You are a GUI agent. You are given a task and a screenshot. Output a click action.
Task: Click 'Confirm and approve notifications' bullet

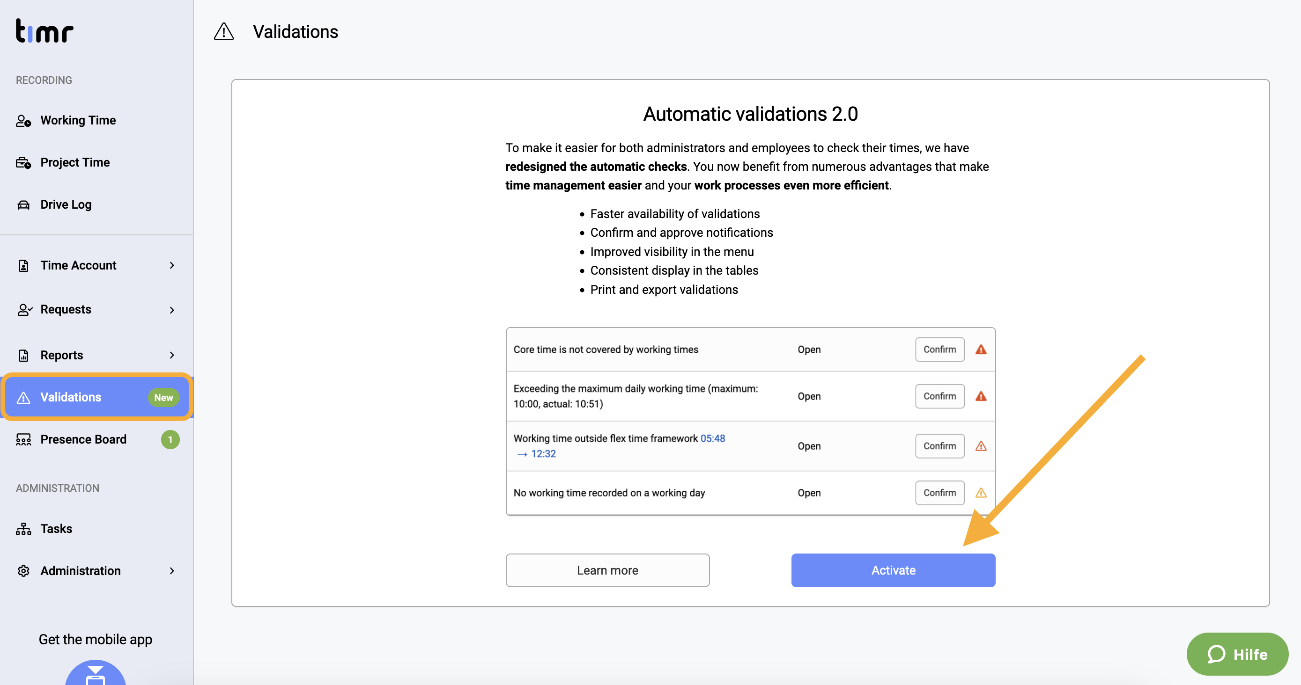tap(681, 233)
